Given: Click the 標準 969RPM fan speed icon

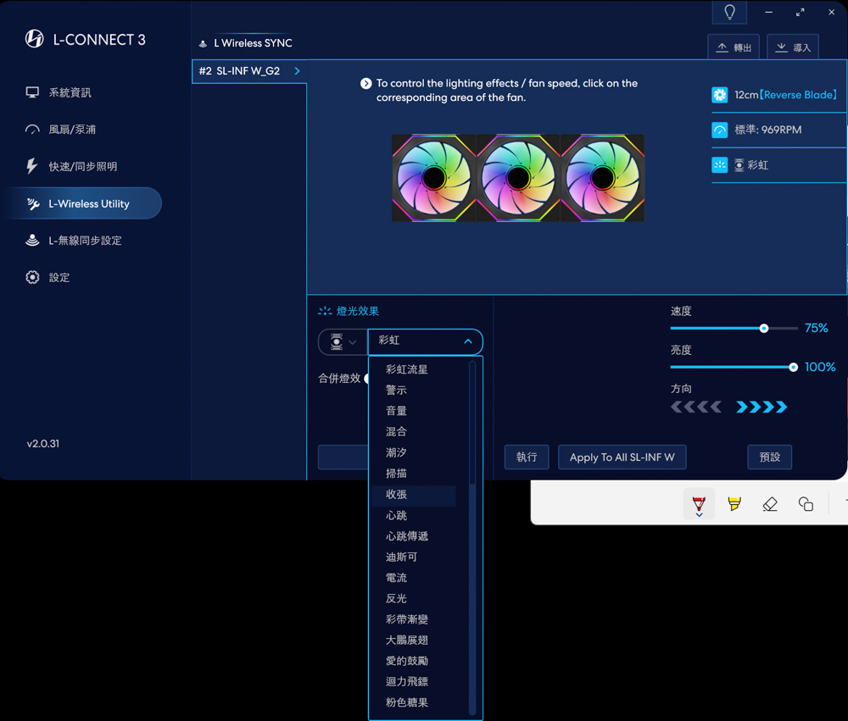Looking at the screenshot, I should [720, 130].
